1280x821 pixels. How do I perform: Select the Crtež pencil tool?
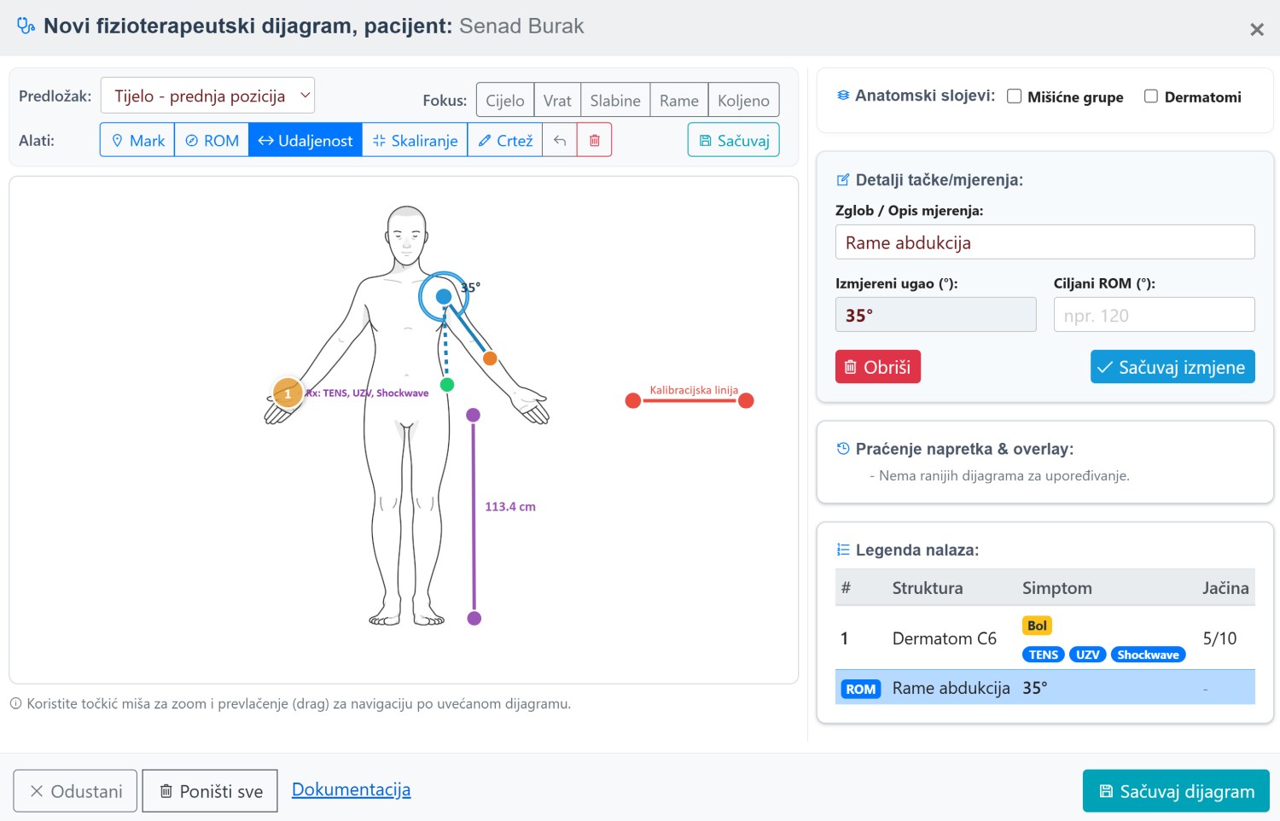tap(505, 140)
